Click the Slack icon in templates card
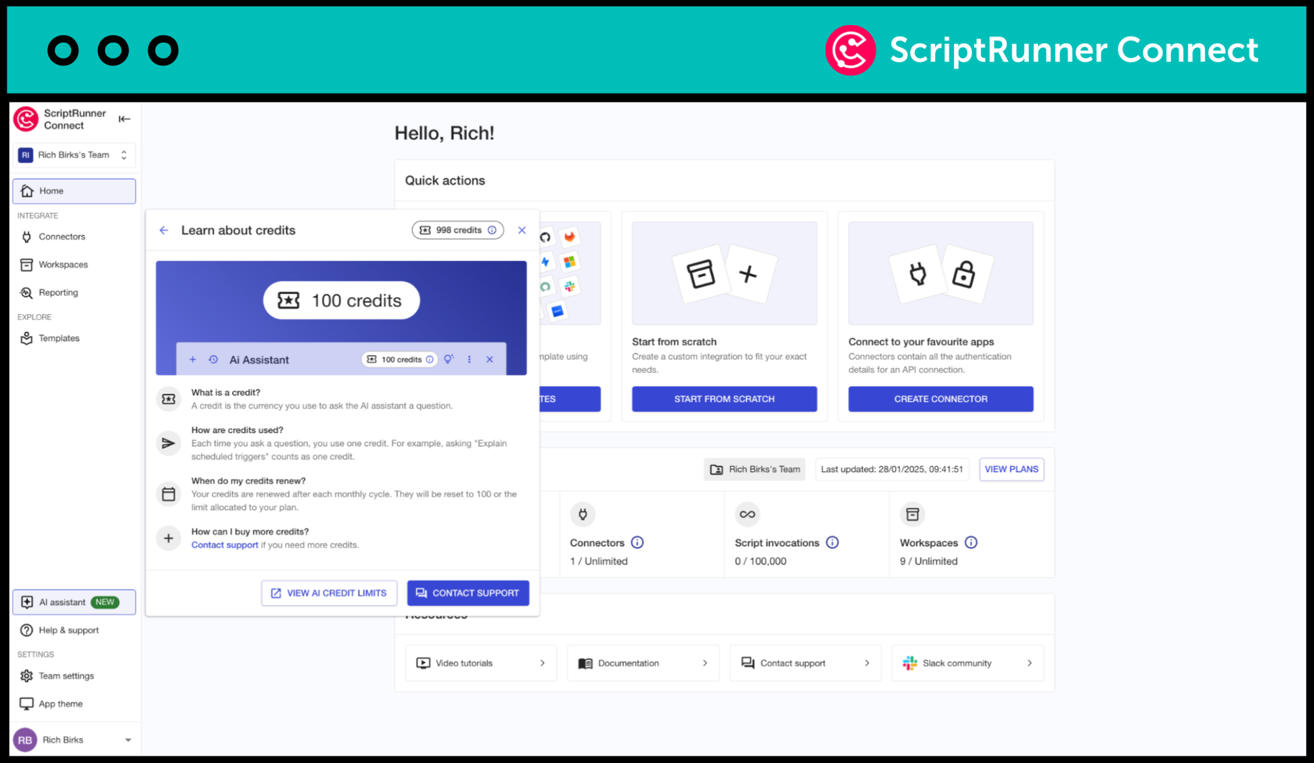This screenshot has width=1314, height=763. point(570,286)
